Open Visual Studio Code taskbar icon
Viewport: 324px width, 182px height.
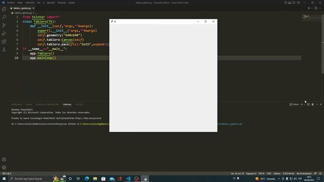[x=128, y=178]
